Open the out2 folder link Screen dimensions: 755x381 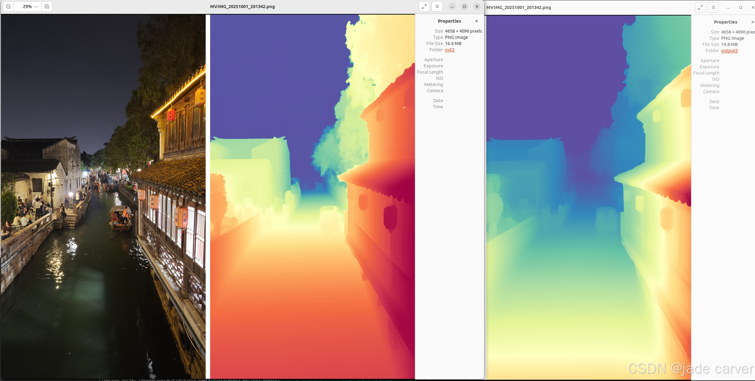[450, 50]
